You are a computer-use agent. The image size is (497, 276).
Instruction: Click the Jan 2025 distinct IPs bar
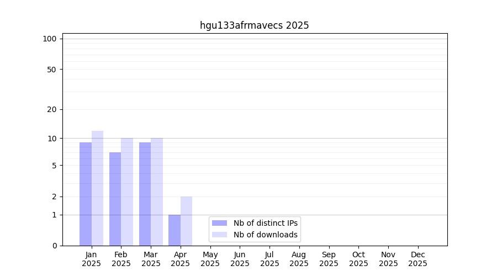point(86,194)
